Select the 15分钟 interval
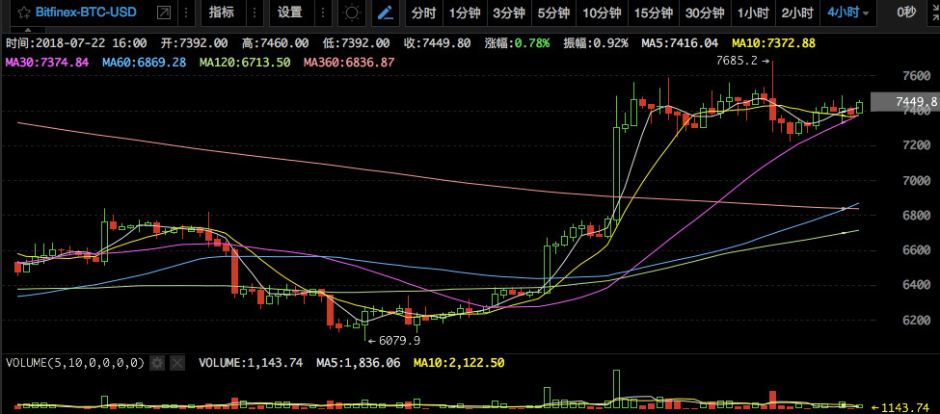 (x=653, y=13)
